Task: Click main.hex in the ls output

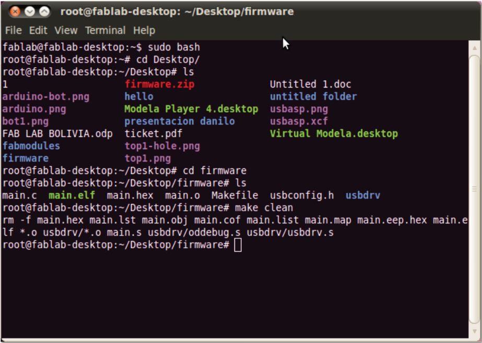Action: pos(130,195)
